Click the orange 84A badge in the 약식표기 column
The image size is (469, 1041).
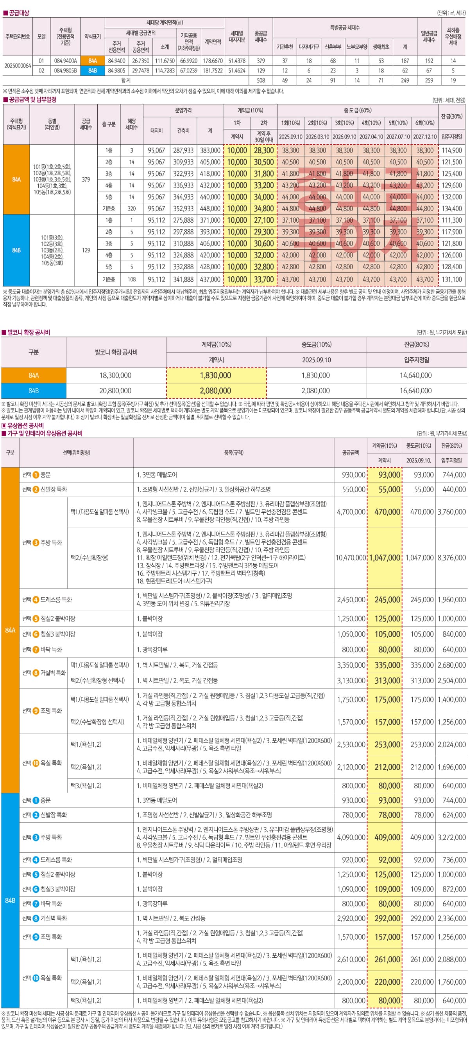(92, 61)
